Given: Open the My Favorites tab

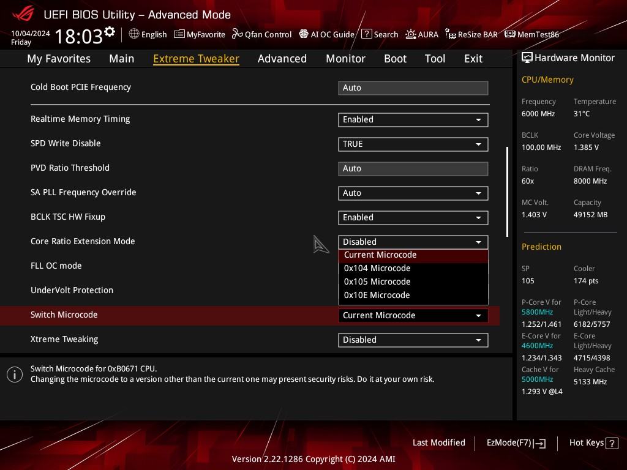Looking at the screenshot, I should coord(59,59).
